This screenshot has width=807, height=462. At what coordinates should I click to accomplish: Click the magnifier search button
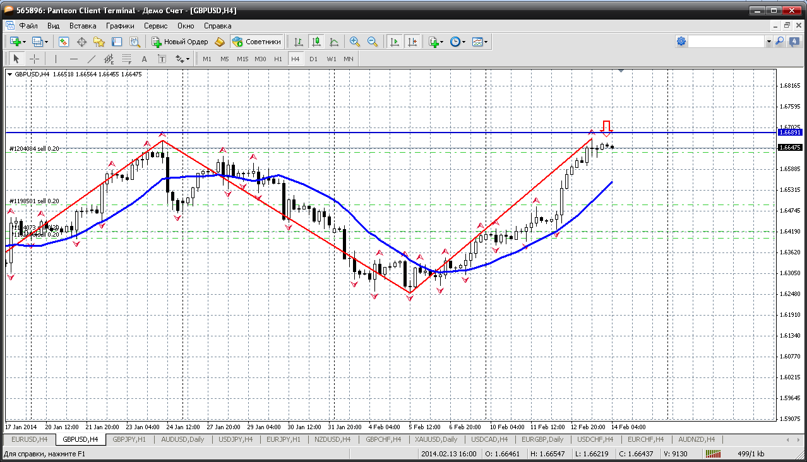click(x=780, y=41)
